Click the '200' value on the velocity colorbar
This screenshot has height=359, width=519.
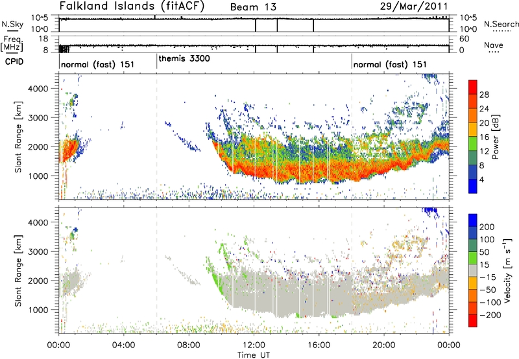coord(487,227)
